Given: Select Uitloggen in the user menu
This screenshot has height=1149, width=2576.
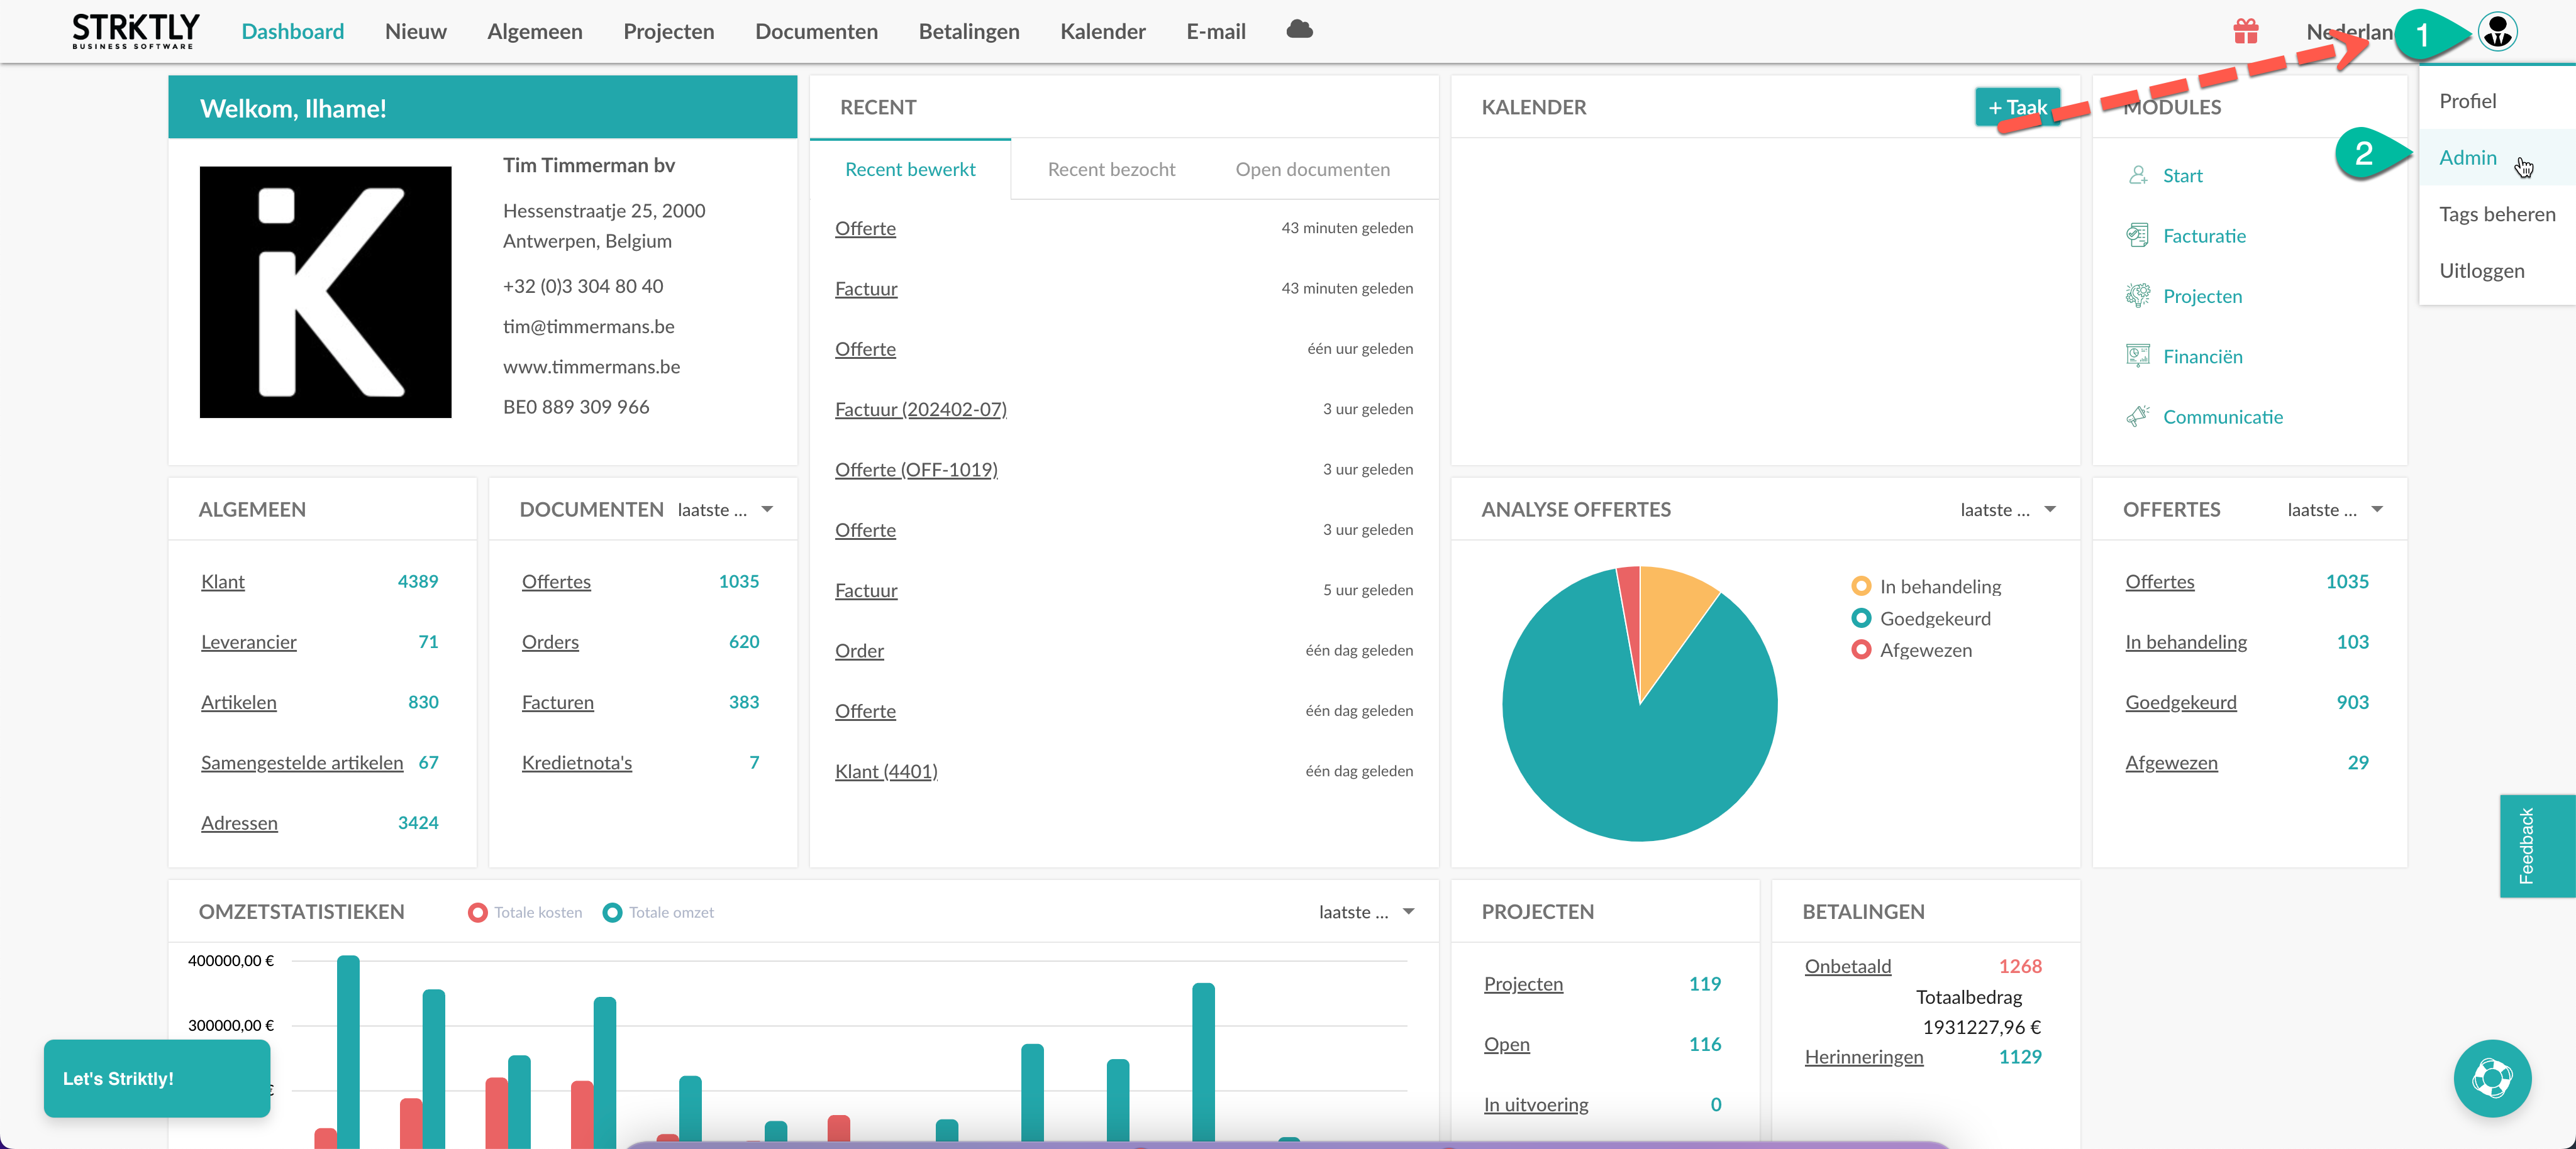Looking at the screenshot, I should pos(2497,271).
